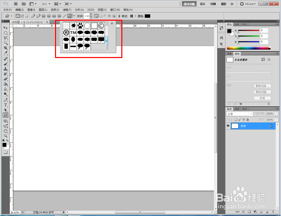The width and height of the screenshot is (281, 216).
Task: Switch to the 摄影 workspace
Action: 223,4
